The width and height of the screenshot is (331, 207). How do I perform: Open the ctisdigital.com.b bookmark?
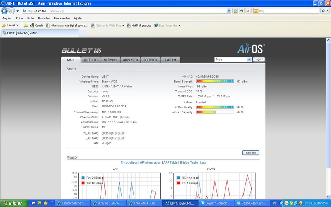[67, 26]
